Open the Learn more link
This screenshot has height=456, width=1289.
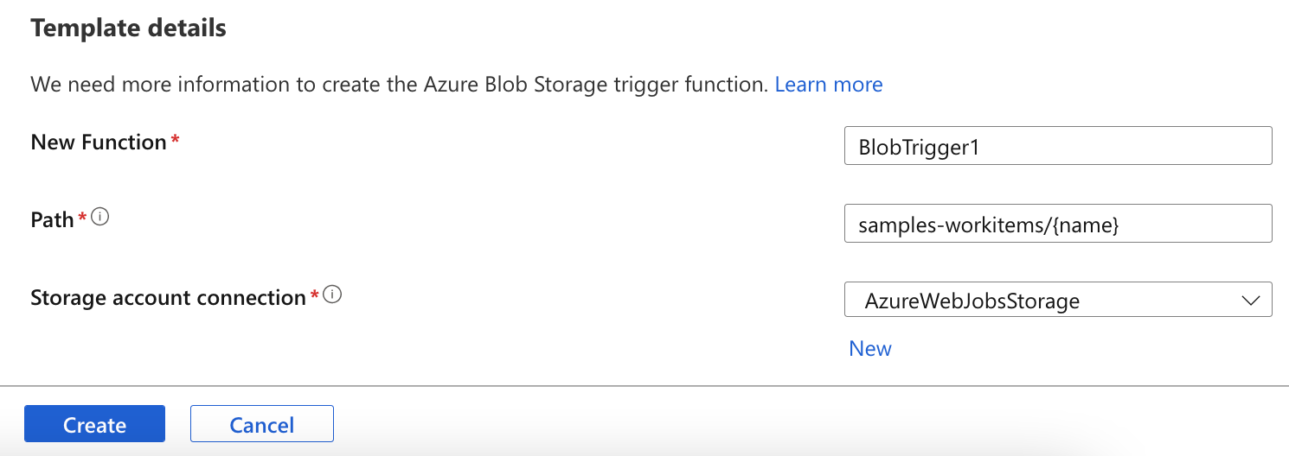point(828,85)
